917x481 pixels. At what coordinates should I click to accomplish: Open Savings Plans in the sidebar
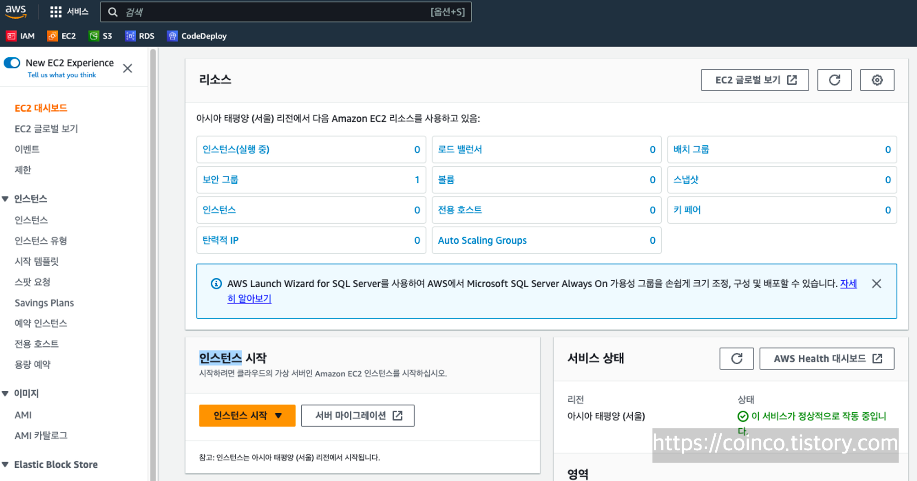(44, 303)
